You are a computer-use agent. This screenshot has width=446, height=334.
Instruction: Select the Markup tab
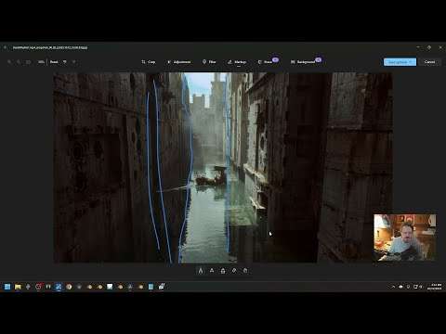237,62
